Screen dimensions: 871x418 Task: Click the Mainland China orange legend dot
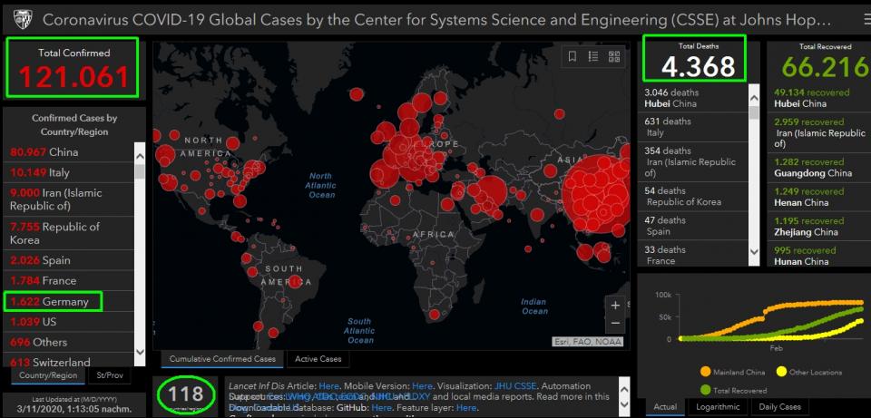click(x=705, y=372)
